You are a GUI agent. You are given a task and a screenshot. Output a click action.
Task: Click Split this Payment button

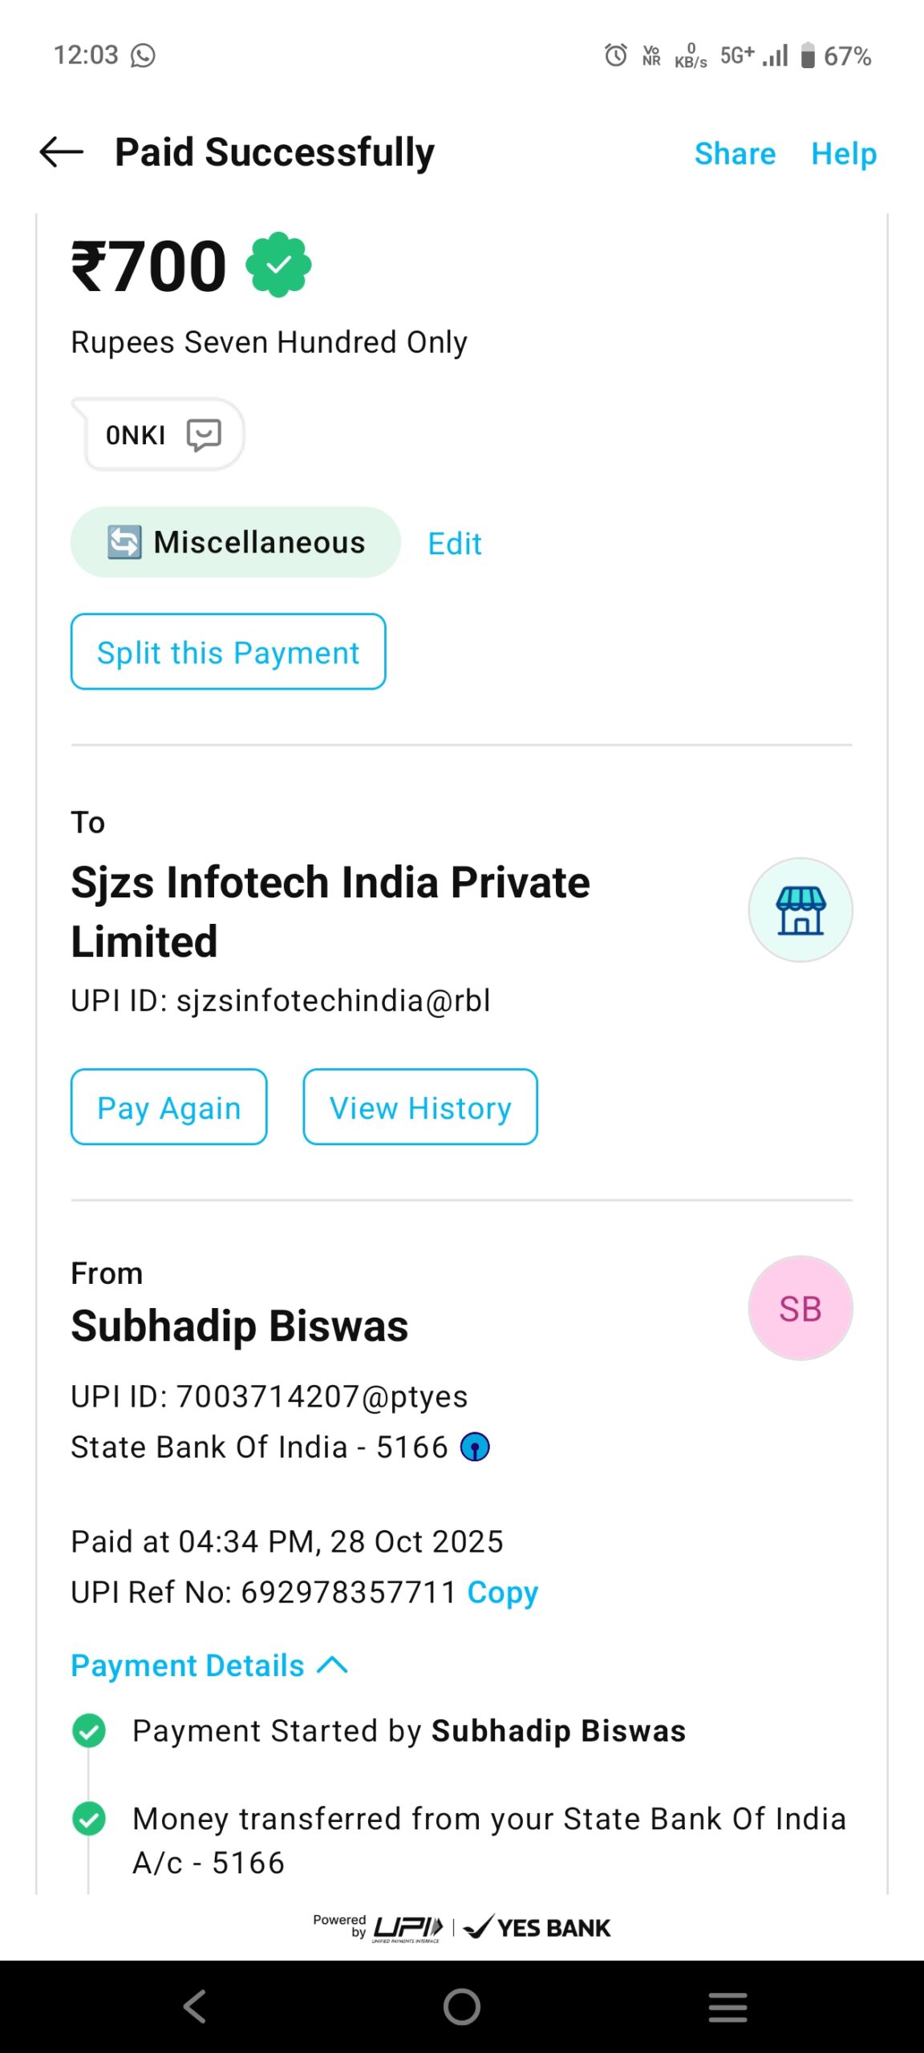(229, 652)
